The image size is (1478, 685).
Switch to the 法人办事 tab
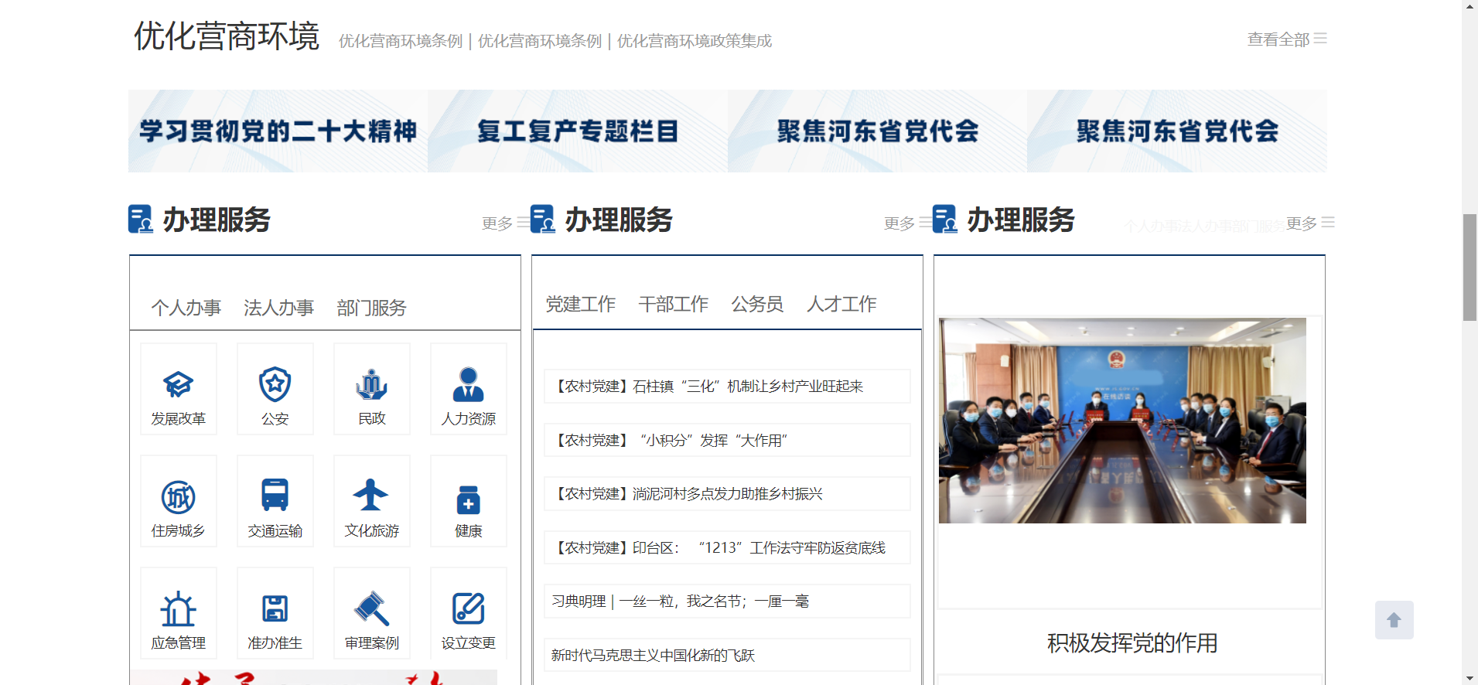point(279,308)
